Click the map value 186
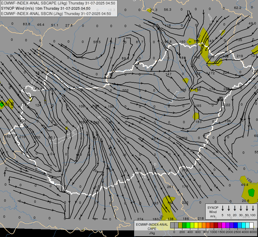Image resolution: width=258 pixels, height=237 pixels. tap(186, 219)
